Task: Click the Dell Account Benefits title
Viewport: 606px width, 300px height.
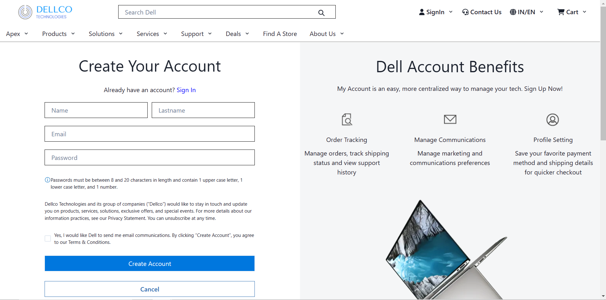Action: click(x=450, y=67)
